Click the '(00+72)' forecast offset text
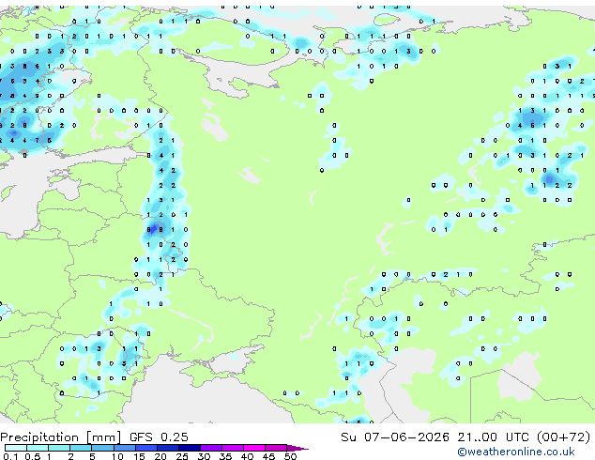This screenshot has height=460, width=595. click(x=564, y=437)
